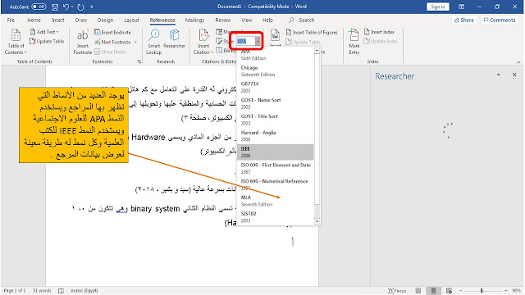Image resolution: width=525 pixels, height=295 pixels.
Task: Click the Undo icon
Action: [66, 7]
